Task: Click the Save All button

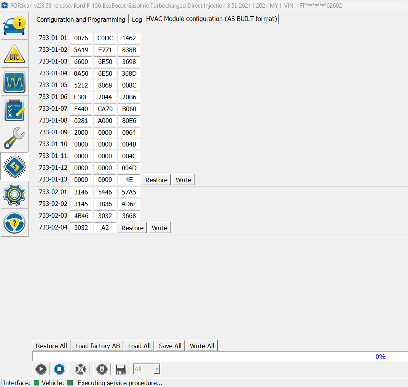Action: 170,346
